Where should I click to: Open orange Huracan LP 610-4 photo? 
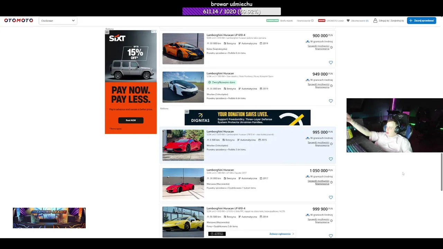(x=183, y=49)
